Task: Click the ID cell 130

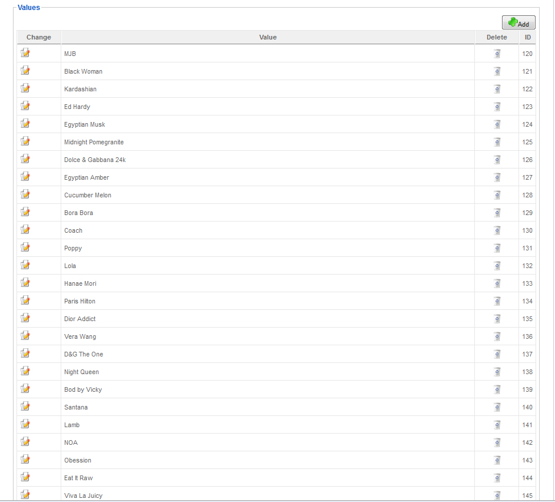Action: tap(527, 230)
